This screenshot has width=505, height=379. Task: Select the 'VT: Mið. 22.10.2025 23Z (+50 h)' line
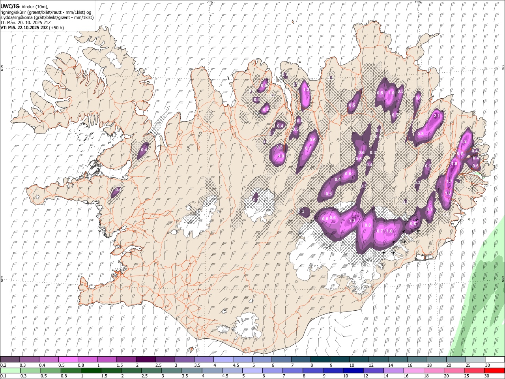(32, 28)
